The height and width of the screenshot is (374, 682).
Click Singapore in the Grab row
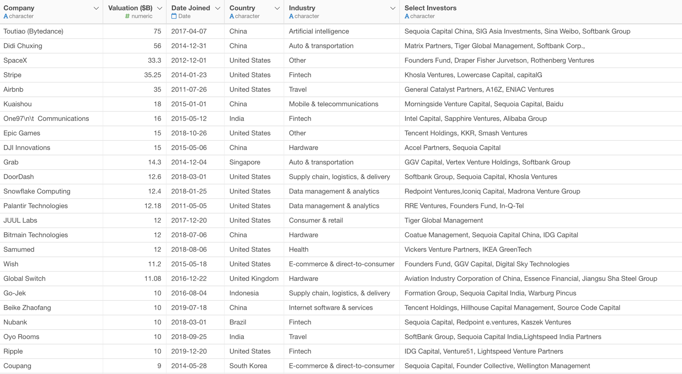[x=245, y=162]
